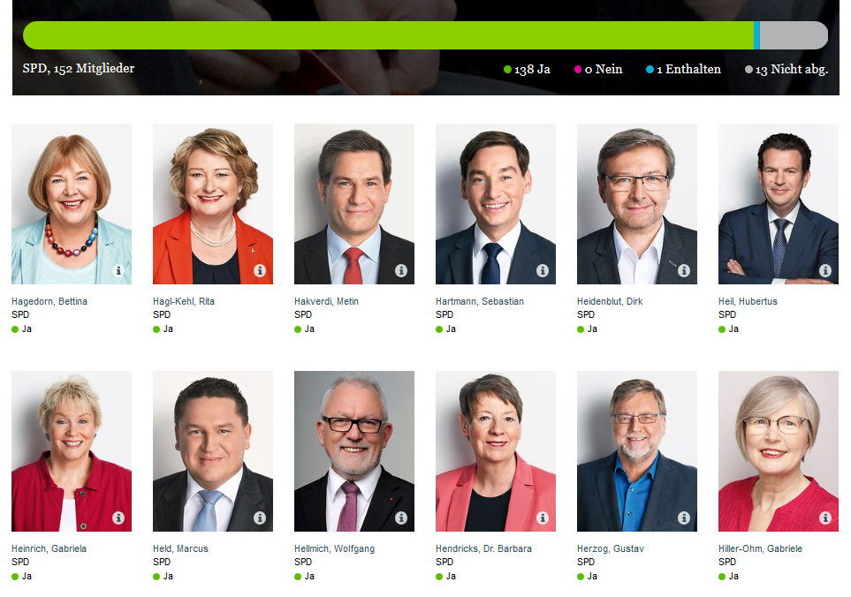
Task: Open info icon on Sebastian Hartmann's photo
Action: coord(543,270)
